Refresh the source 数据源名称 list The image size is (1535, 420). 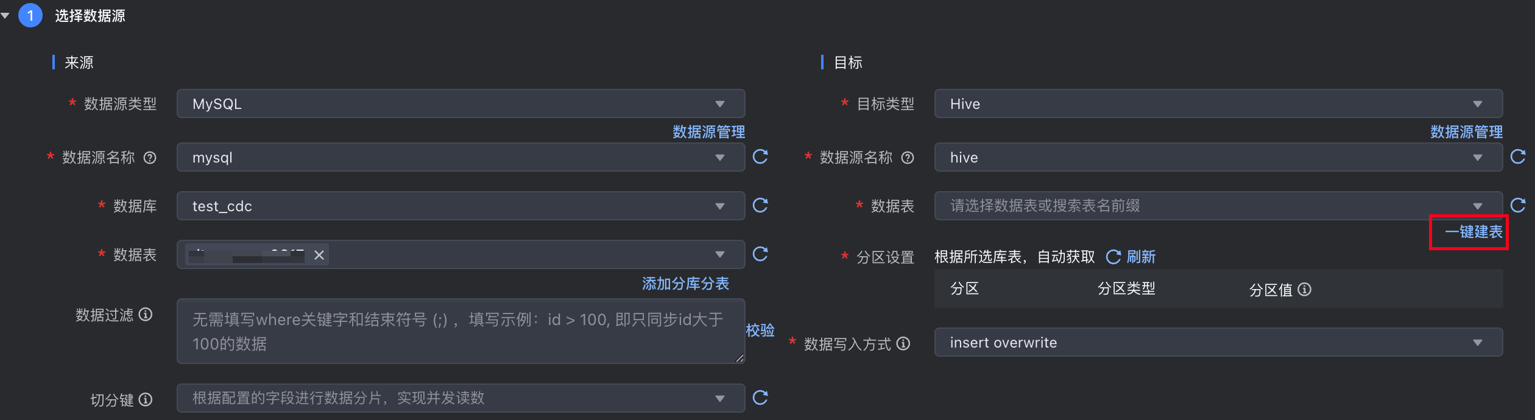tap(760, 157)
